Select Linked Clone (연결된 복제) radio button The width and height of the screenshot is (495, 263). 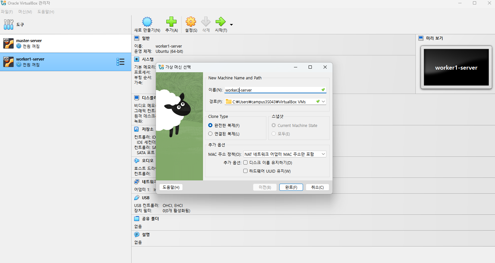[x=210, y=134]
